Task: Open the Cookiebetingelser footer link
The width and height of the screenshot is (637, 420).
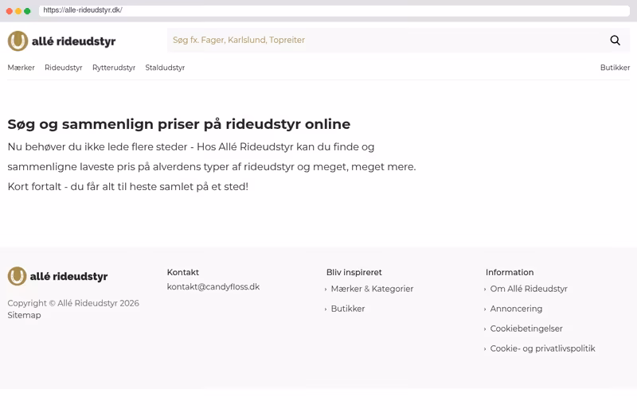Action: tap(526, 329)
